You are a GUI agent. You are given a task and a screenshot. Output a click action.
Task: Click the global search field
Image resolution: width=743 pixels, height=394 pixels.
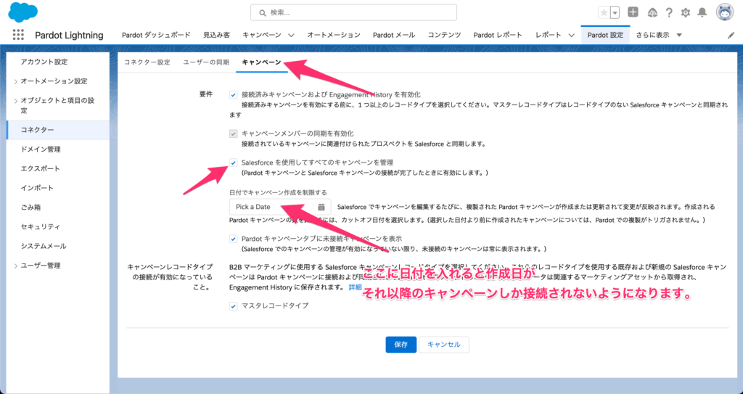[353, 13]
